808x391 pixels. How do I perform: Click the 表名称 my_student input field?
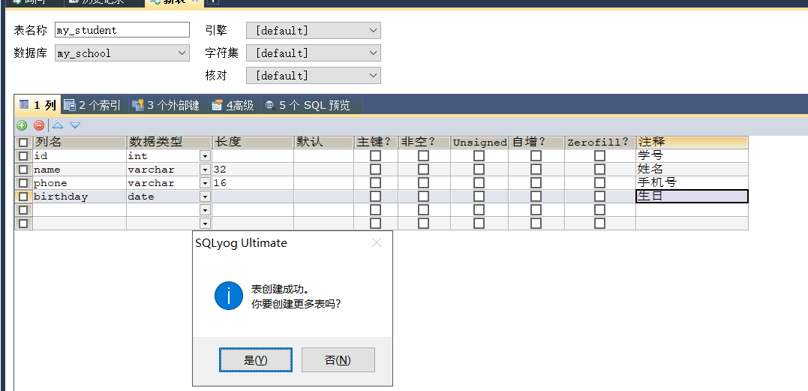122,30
